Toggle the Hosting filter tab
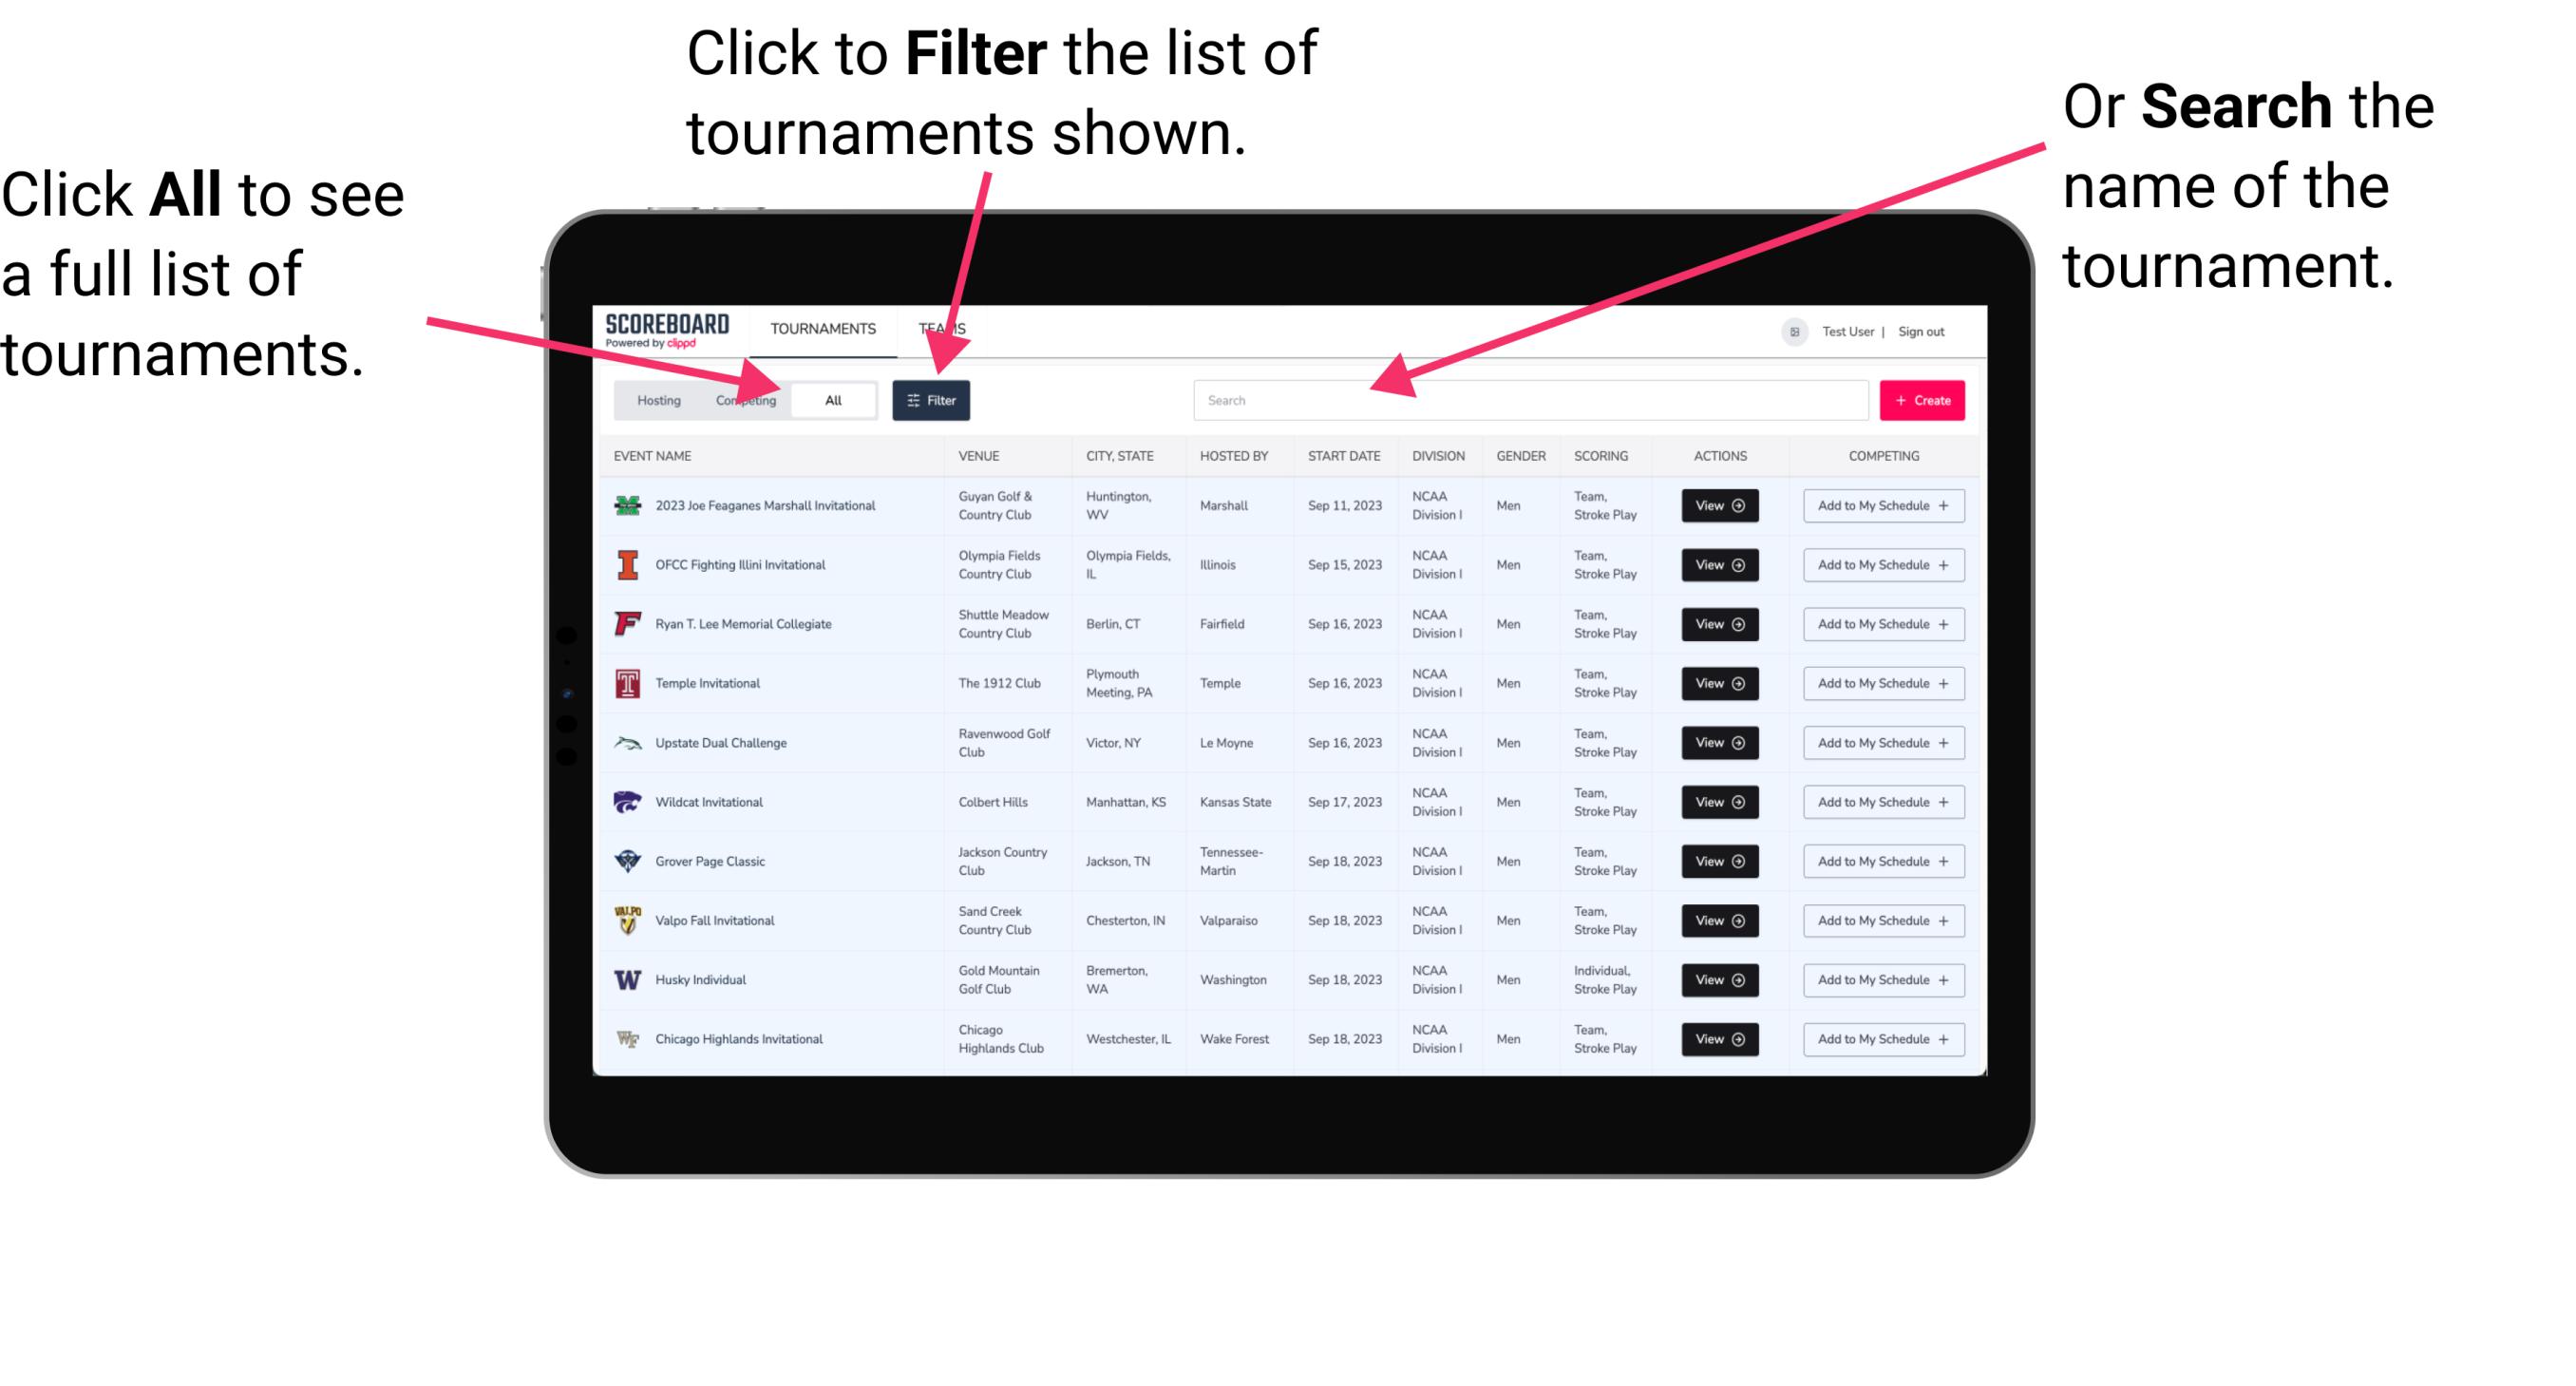The image size is (2576, 1386). [656, 399]
